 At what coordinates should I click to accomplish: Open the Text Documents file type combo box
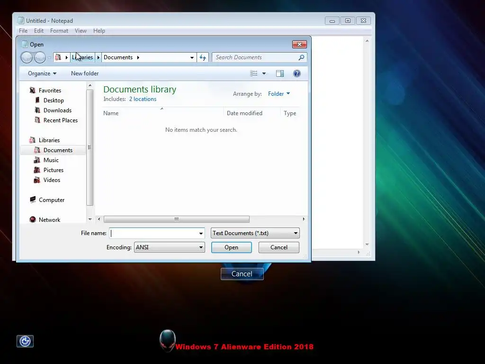(255, 233)
